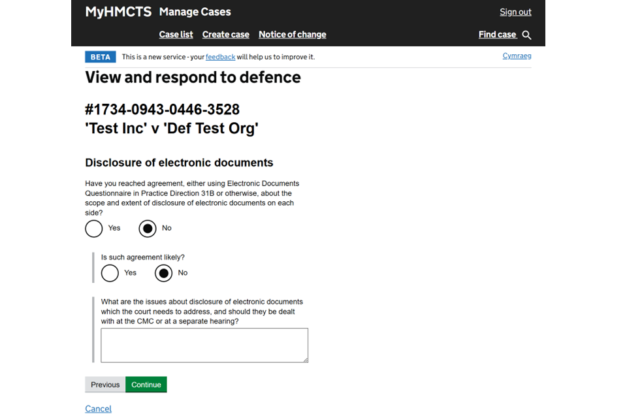Sign out of the account
The width and height of the screenshot is (627, 418).
(x=515, y=12)
